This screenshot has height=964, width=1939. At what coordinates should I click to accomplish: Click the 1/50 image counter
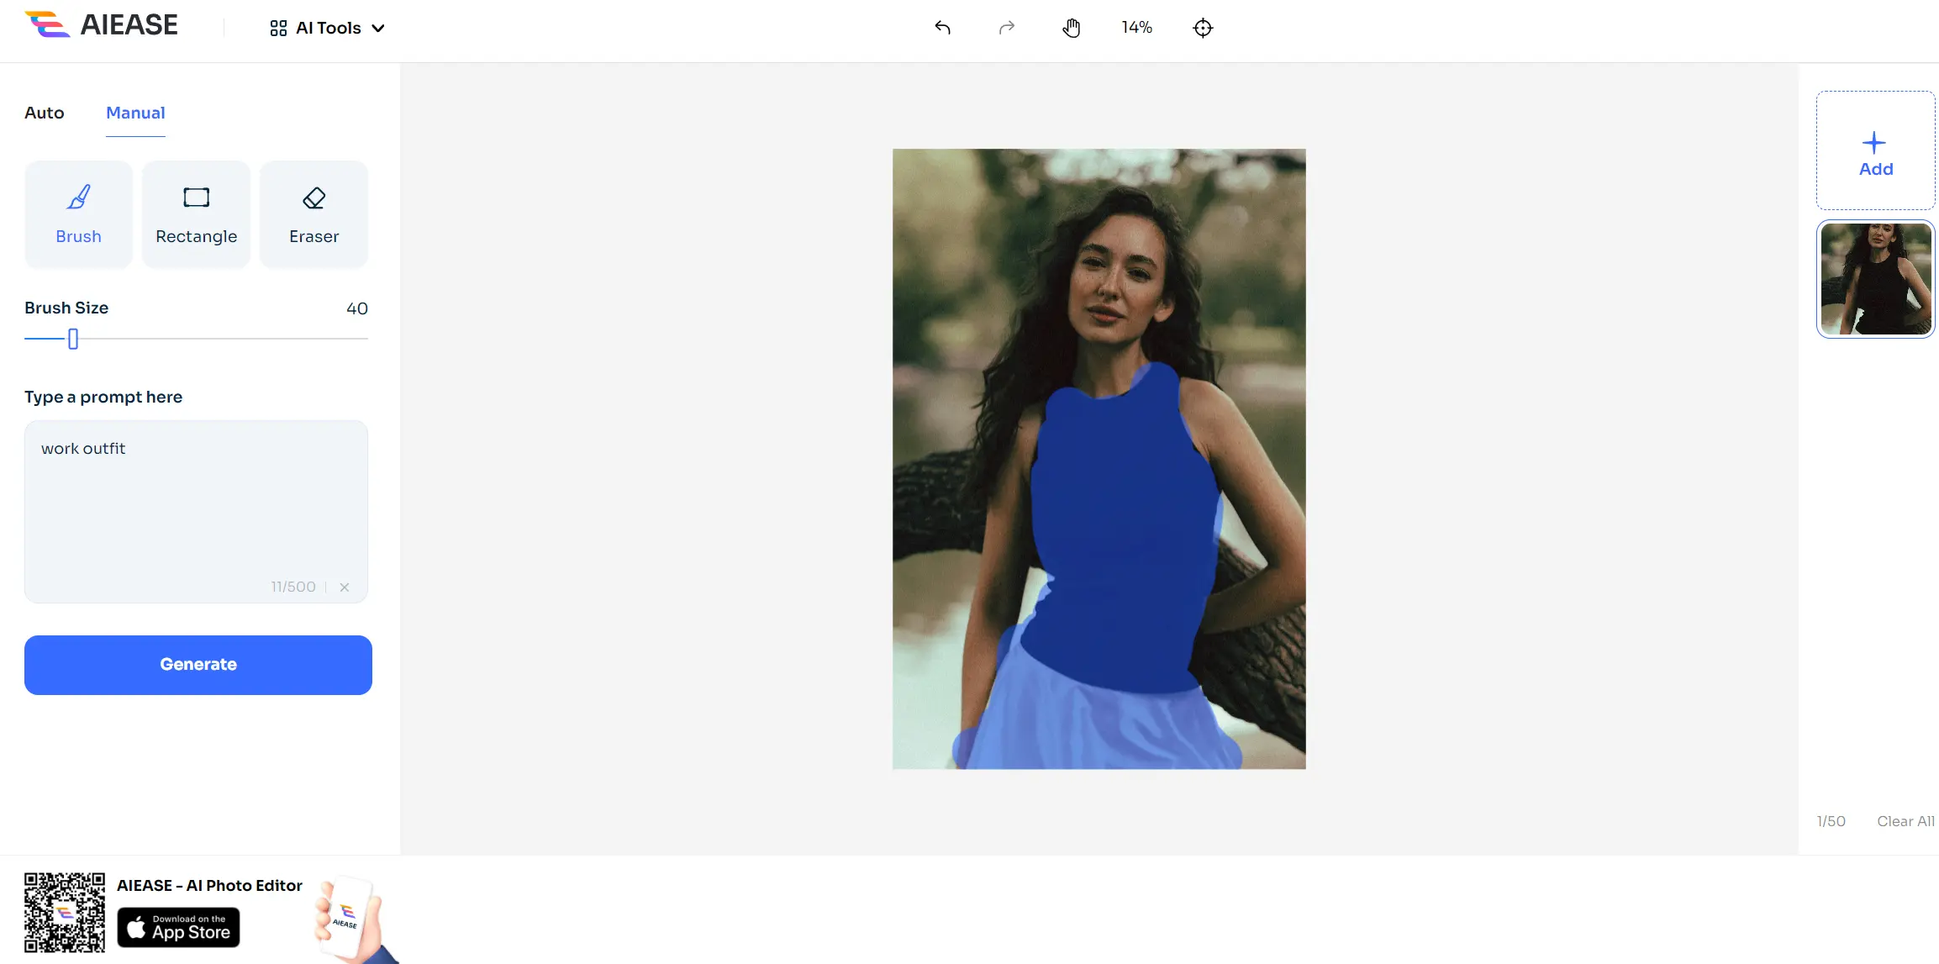[x=1831, y=821]
